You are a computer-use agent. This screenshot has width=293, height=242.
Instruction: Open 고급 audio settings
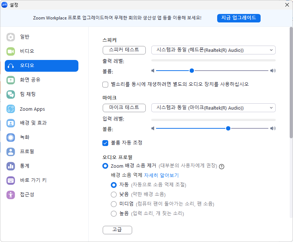coord(117,230)
